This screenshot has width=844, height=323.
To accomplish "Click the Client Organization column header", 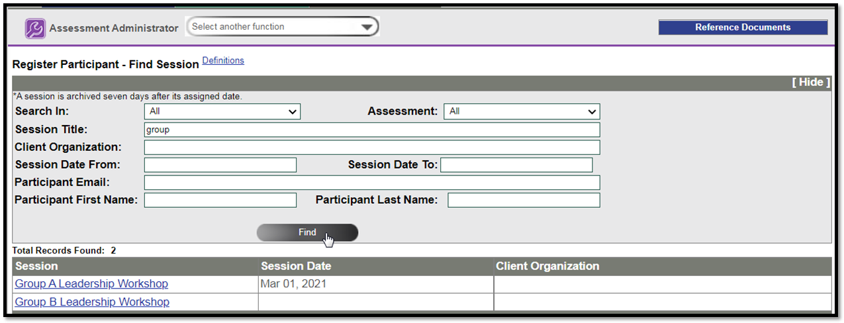I will coord(547,266).
